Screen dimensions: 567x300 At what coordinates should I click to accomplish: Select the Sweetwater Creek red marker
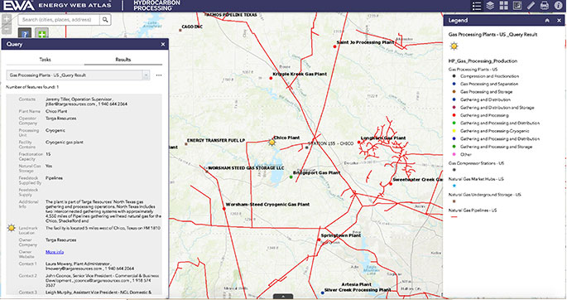pos(391,184)
